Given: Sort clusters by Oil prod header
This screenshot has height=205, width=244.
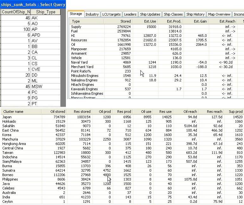Looking at the screenshot, I should pos(102,112).
